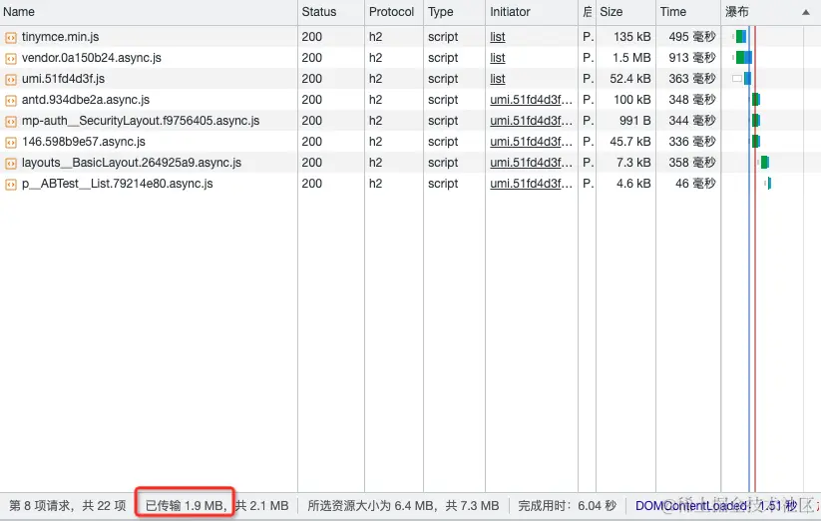Sort by the Protocol column header

[394, 12]
